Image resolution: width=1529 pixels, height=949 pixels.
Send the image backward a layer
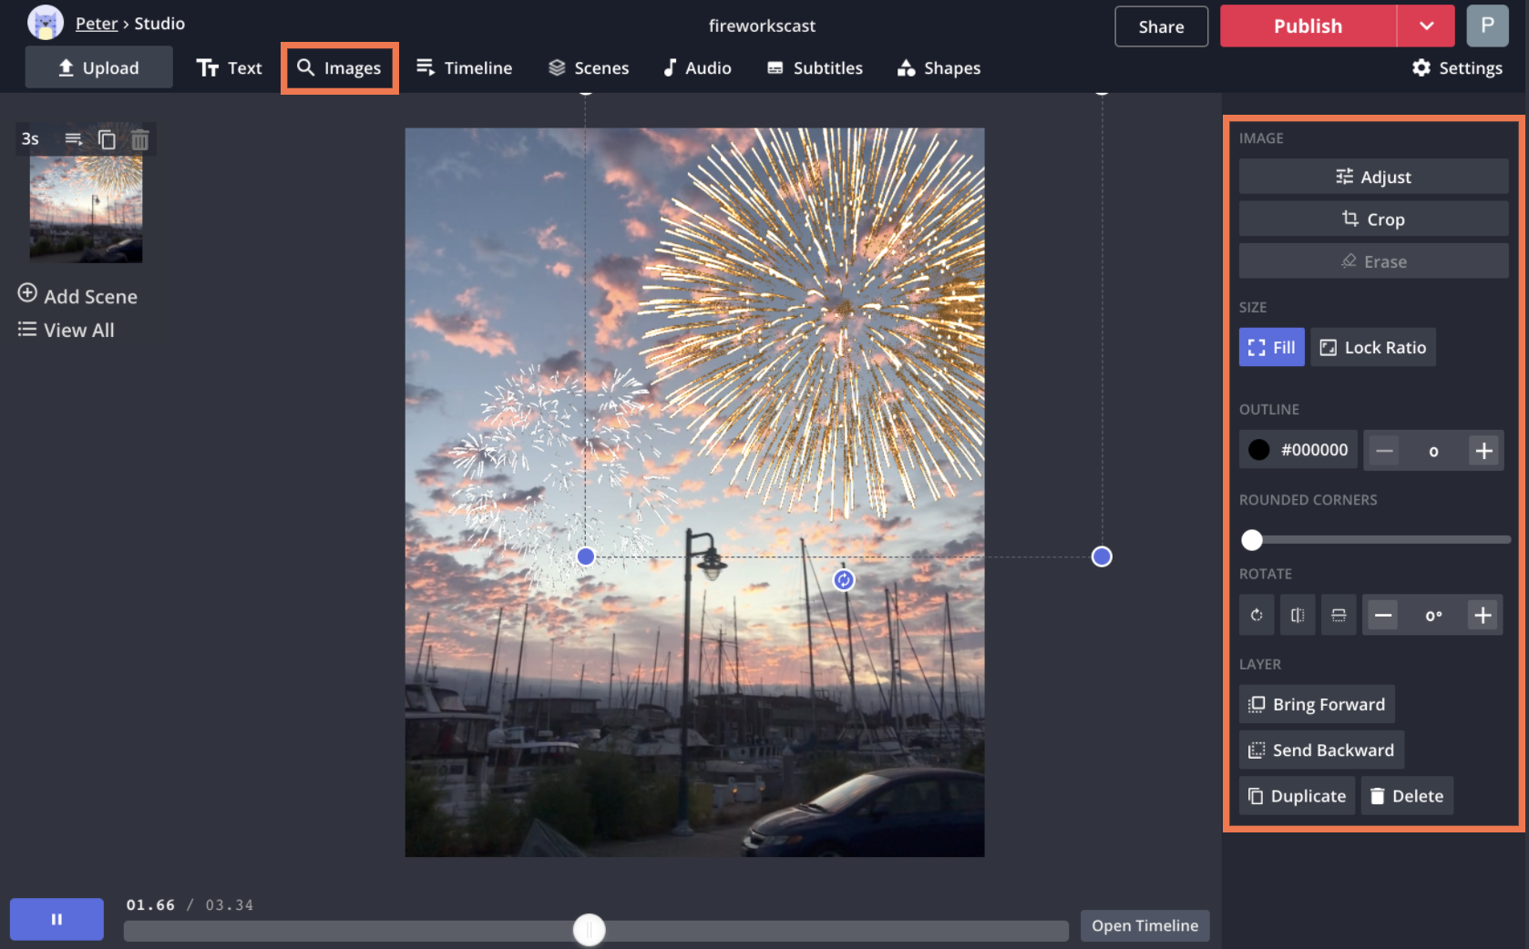[x=1320, y=750]
